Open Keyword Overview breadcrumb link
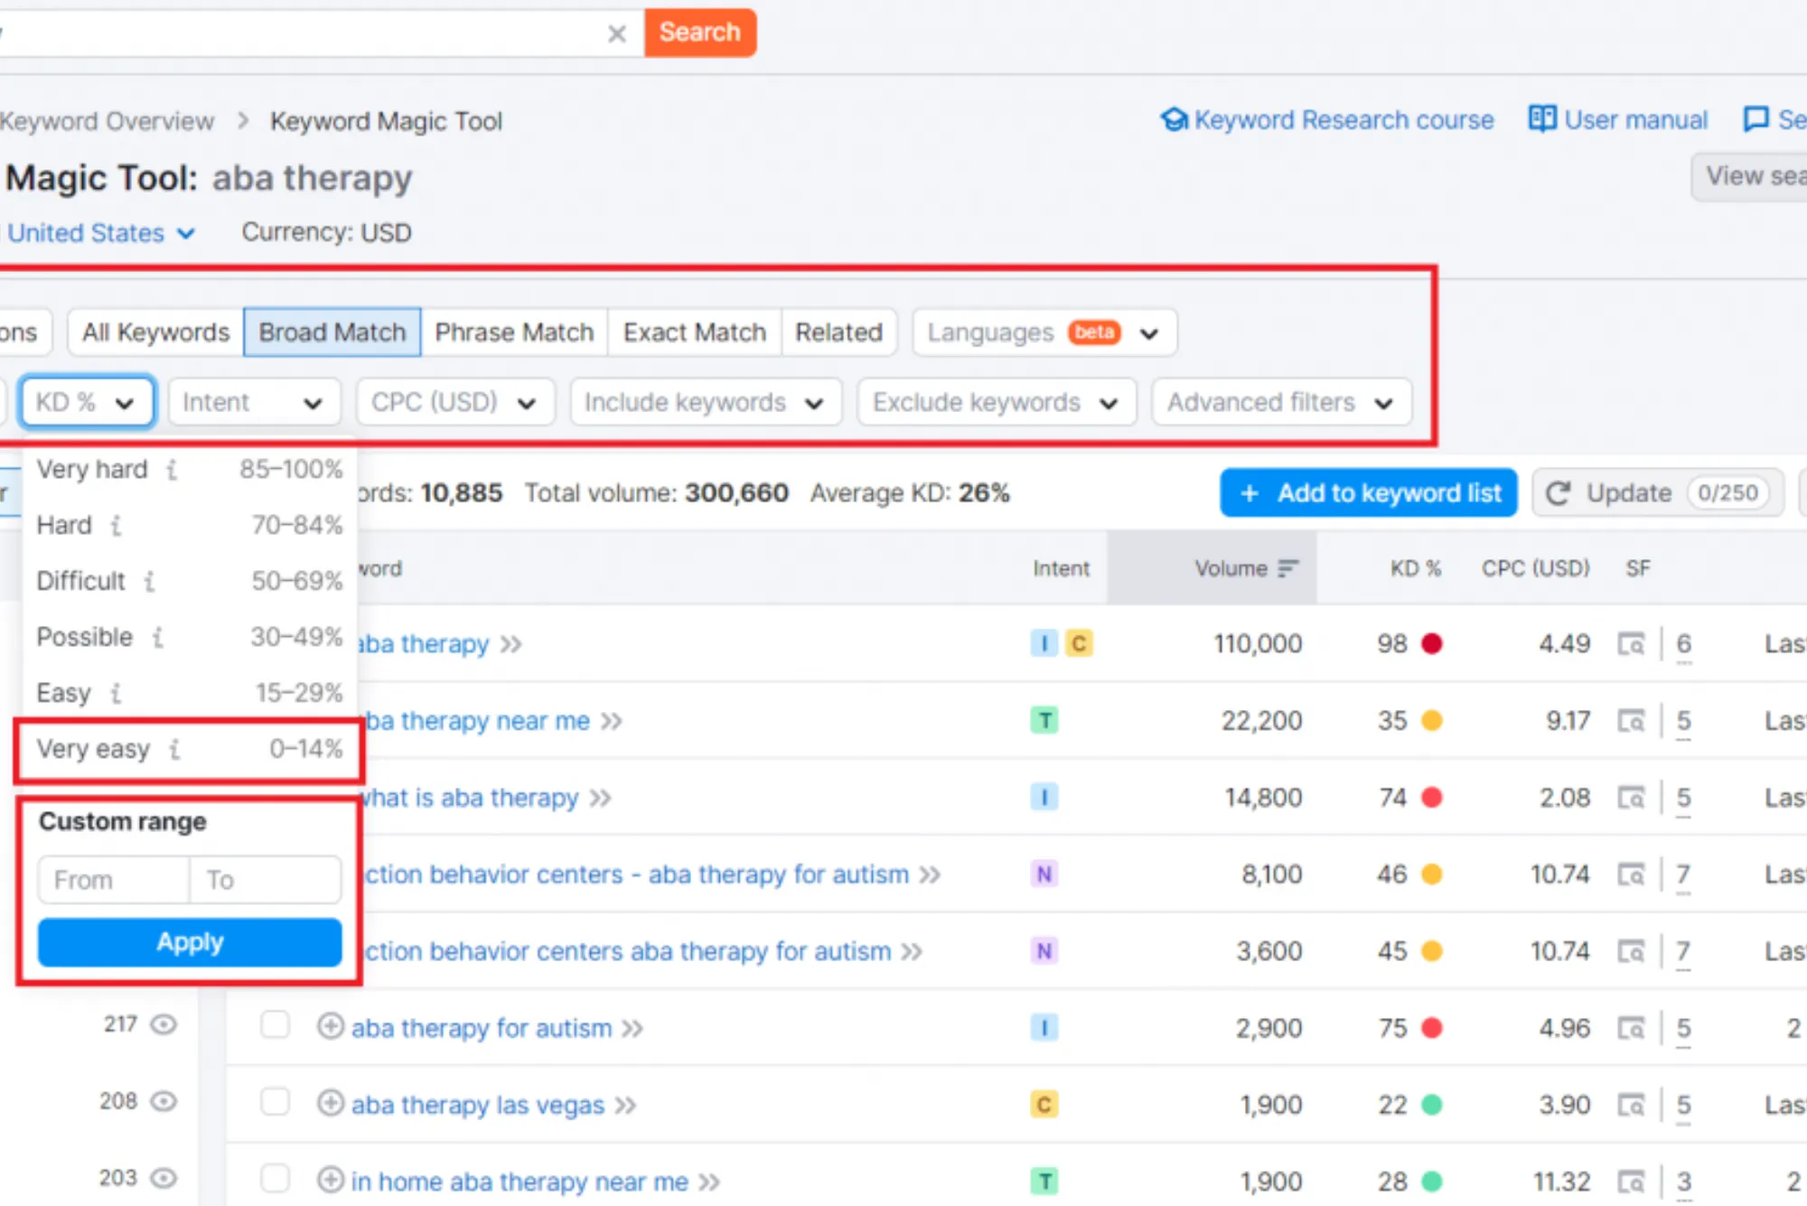The width and height of the screenshot is (1807, 1206). coord(107,121)
